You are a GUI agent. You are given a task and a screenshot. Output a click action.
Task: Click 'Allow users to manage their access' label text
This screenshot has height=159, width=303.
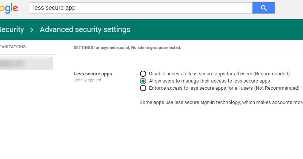pos(209,81)
